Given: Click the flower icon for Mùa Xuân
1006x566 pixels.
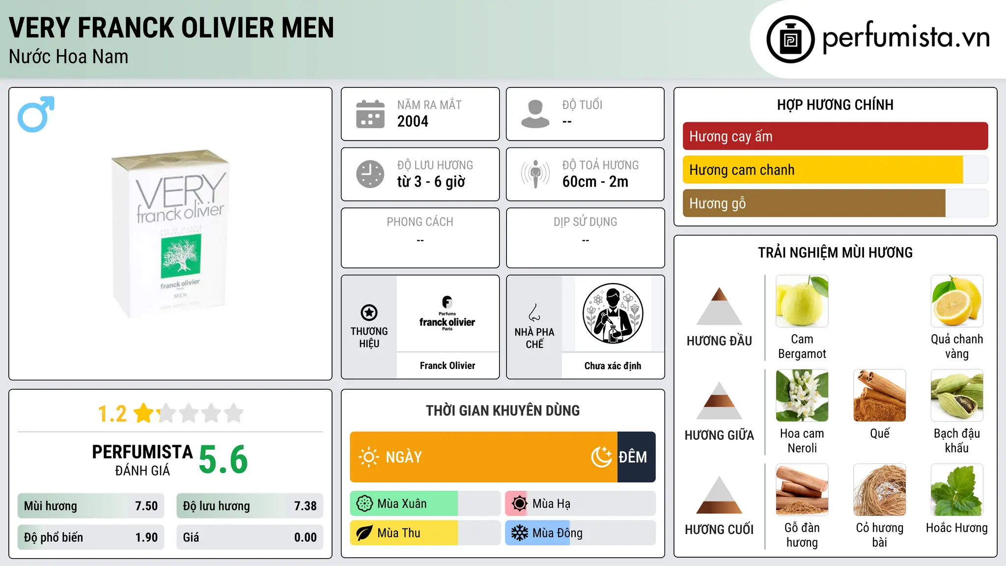Looking at the screenshot, I should tap(364, 504).
